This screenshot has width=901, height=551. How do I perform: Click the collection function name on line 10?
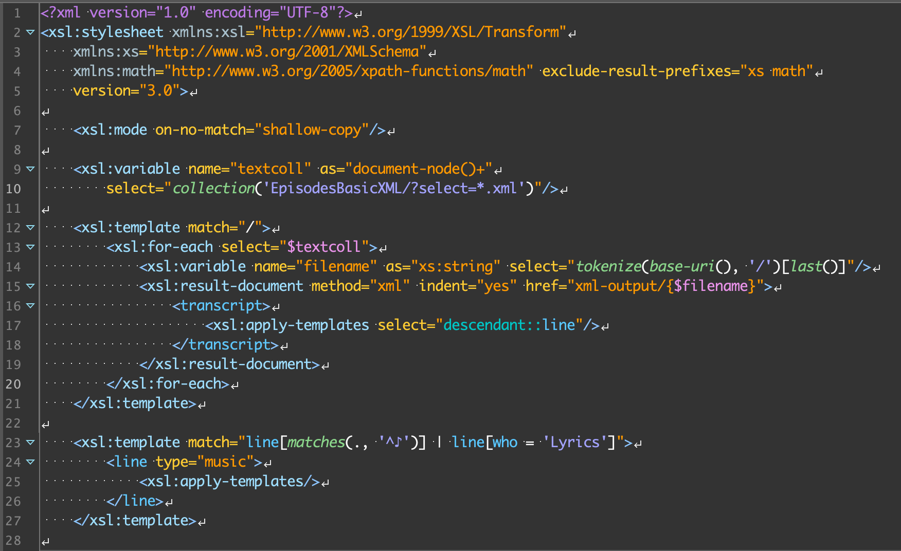point(213,189)
